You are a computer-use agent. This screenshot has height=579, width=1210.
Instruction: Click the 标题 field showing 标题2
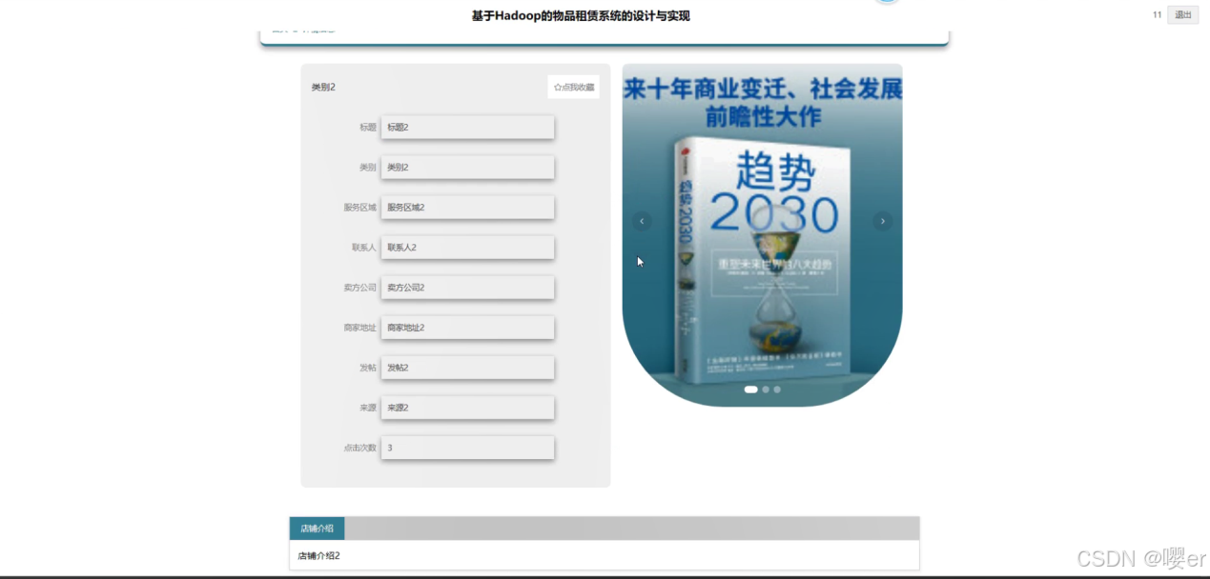click(467, 127)
